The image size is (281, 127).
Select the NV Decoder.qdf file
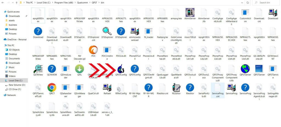(x=80, y=54)
